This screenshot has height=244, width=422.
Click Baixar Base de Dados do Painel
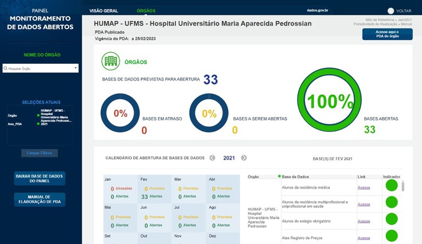[x=40, y=178]
